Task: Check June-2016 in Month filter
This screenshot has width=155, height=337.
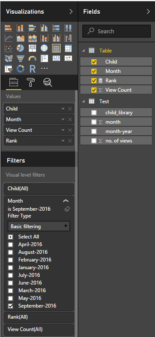Action: [10, 283]
